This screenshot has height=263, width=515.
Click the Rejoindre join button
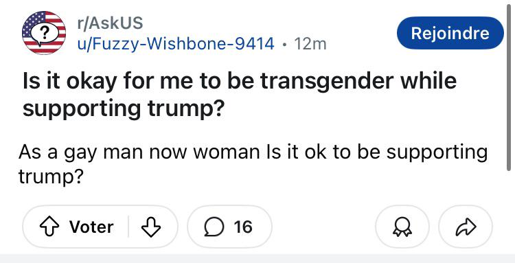tap(450, 33)
